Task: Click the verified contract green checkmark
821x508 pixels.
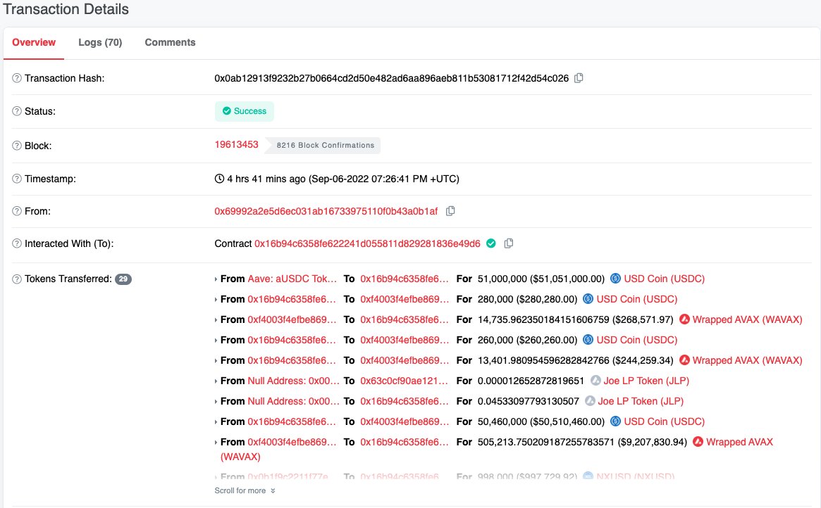Action: (491, 243)
